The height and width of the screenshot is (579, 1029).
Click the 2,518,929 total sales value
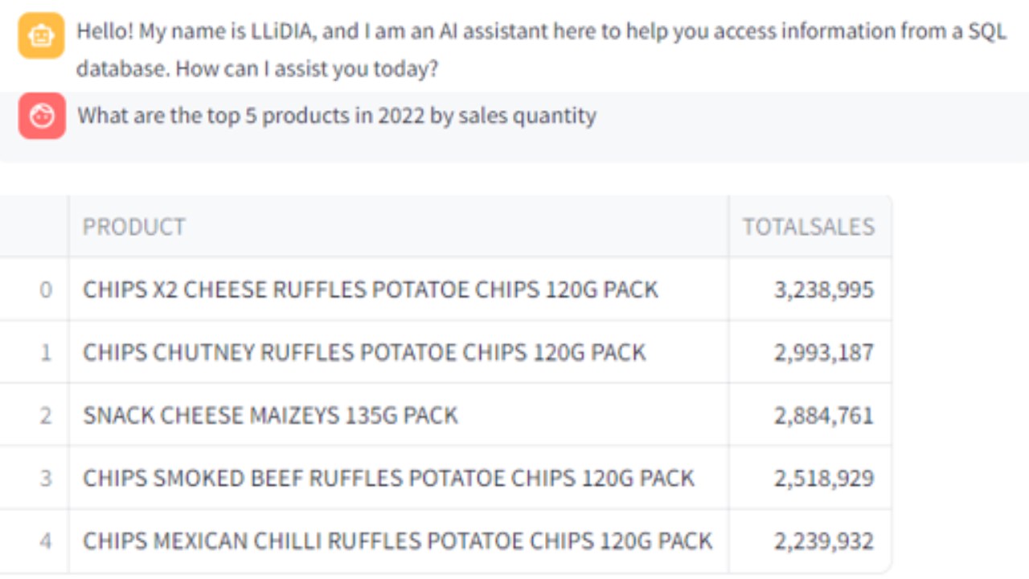coord(823,478)
